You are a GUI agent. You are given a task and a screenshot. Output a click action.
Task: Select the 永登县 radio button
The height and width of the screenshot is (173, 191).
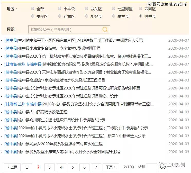(x=87, y=16)
